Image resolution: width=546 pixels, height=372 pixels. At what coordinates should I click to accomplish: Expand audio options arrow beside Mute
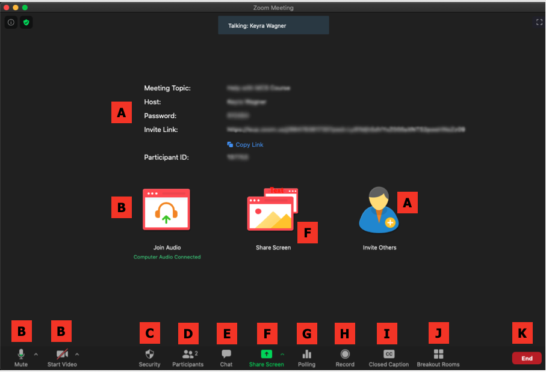(x=36, y=354)
